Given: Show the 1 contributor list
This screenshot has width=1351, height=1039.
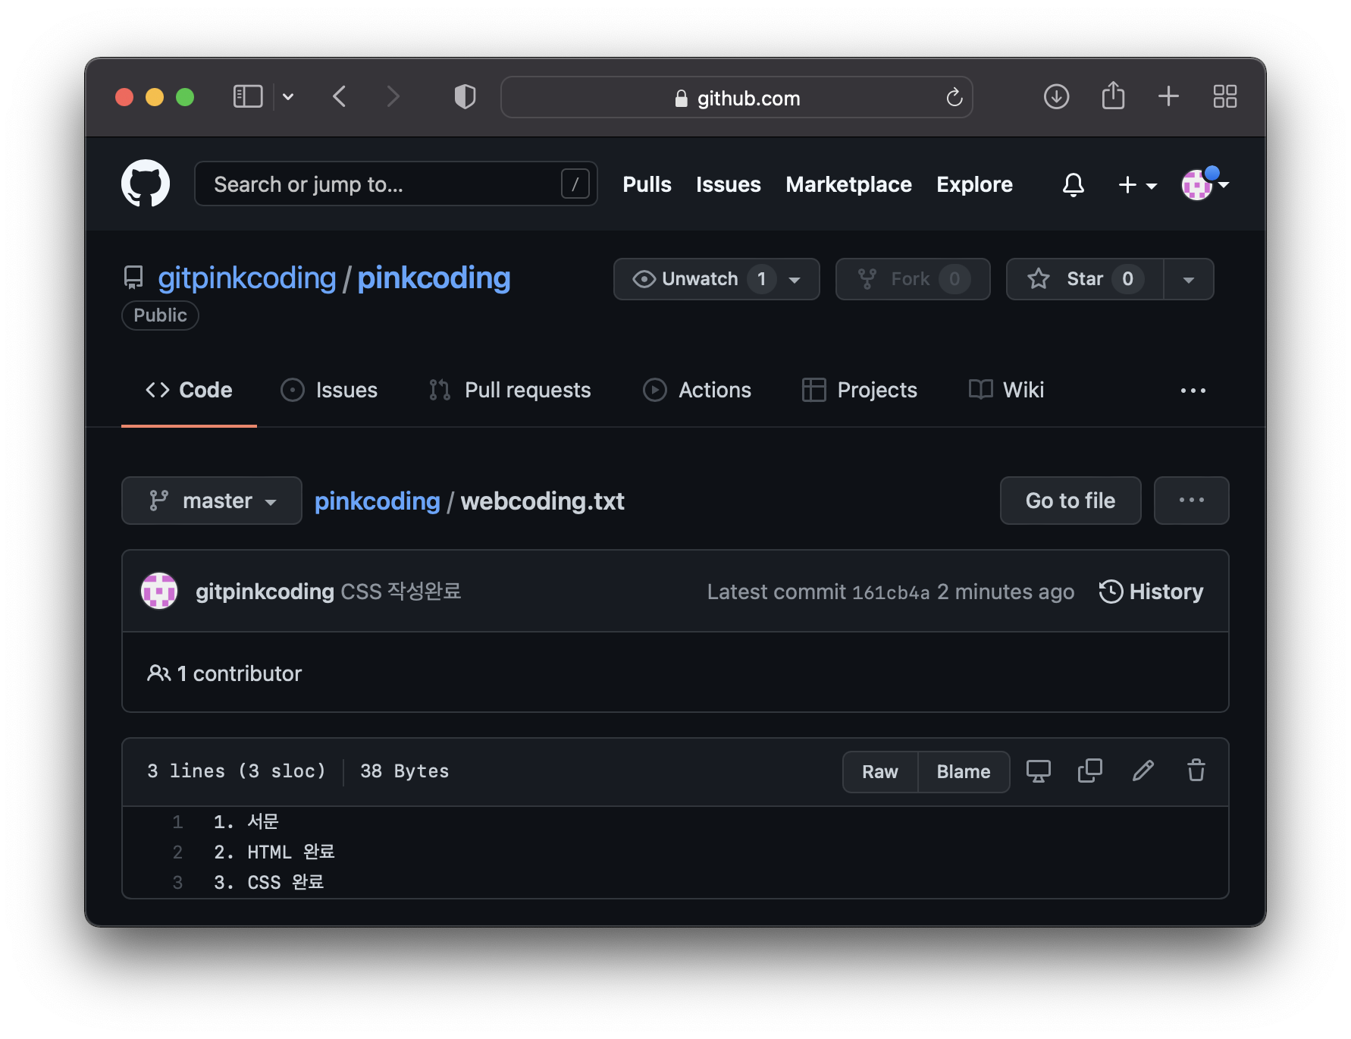Looking at the screenshot, I should 224,673.
